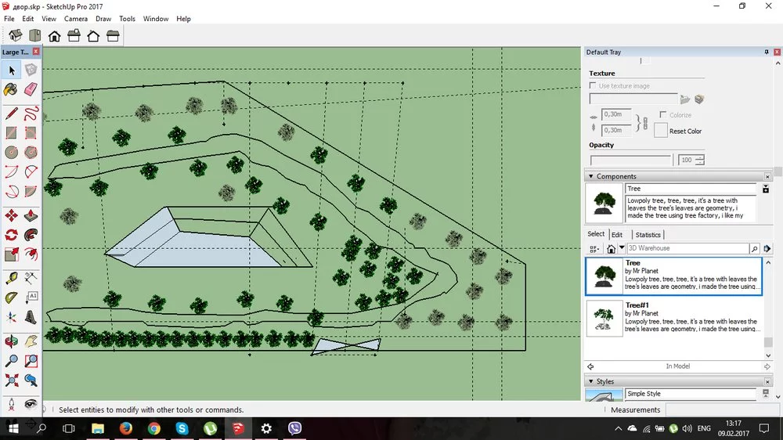Collapse the Components panel
783x440 pixels.
click(x=590, y=177)
